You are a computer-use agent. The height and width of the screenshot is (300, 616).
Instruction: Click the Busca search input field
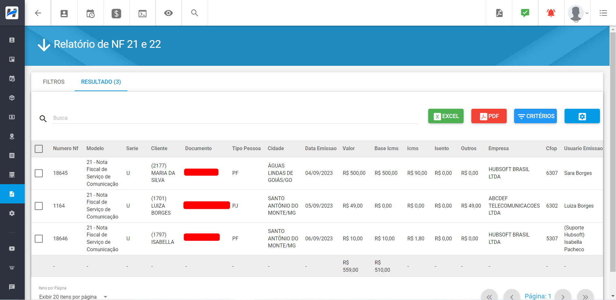point(235,118)
